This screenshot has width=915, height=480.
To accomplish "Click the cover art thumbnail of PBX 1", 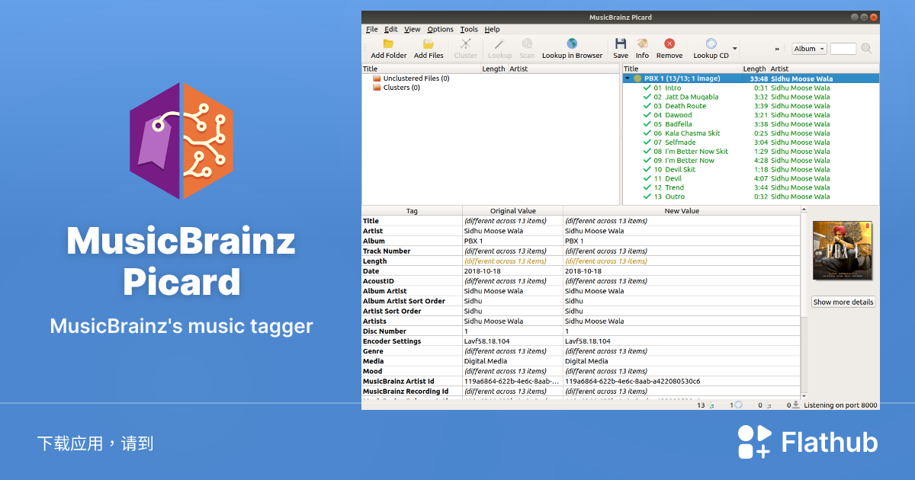I will click(843, 250).
